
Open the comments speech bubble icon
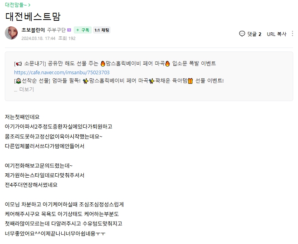click(x=242, y=34)
